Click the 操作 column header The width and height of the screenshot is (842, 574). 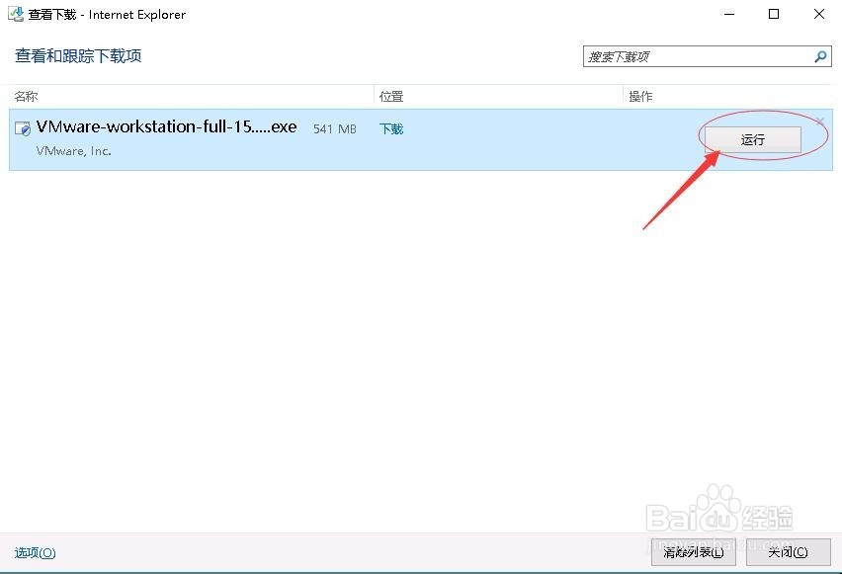640,96
